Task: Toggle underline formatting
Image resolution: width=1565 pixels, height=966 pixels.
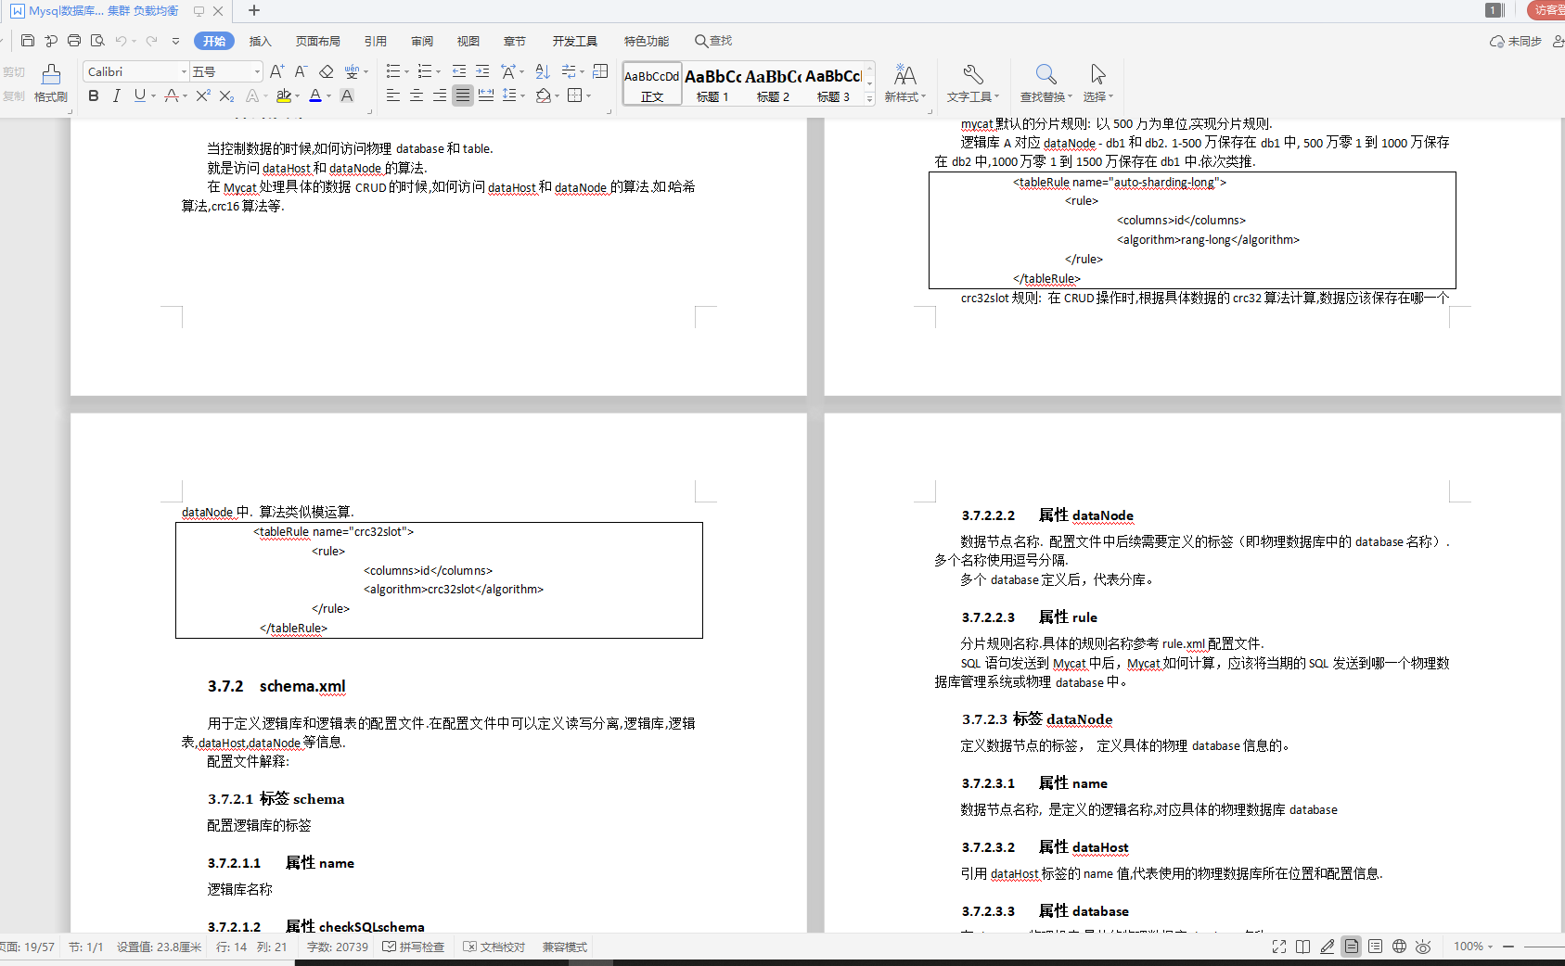Action: pyautogui.click(x=139, y=95)
